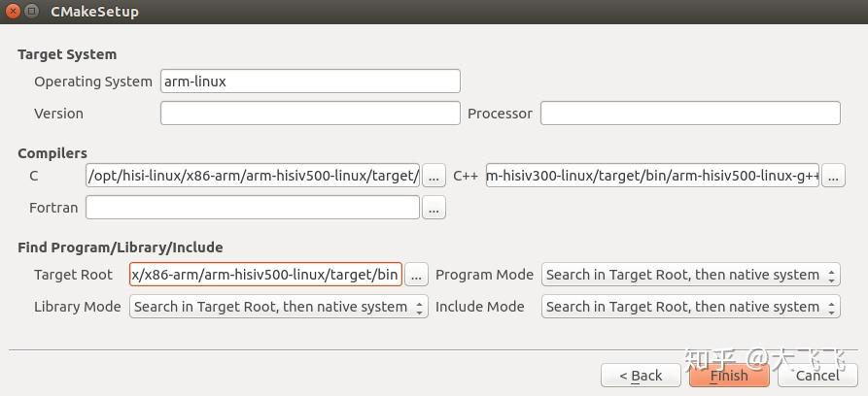The image size is (868, 396).
Task: Open the Include Mode dropdown
Action: pos(690,307)
